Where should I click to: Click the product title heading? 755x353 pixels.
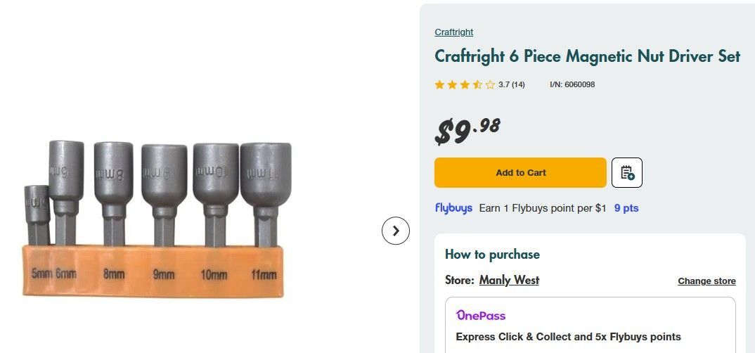587,56
